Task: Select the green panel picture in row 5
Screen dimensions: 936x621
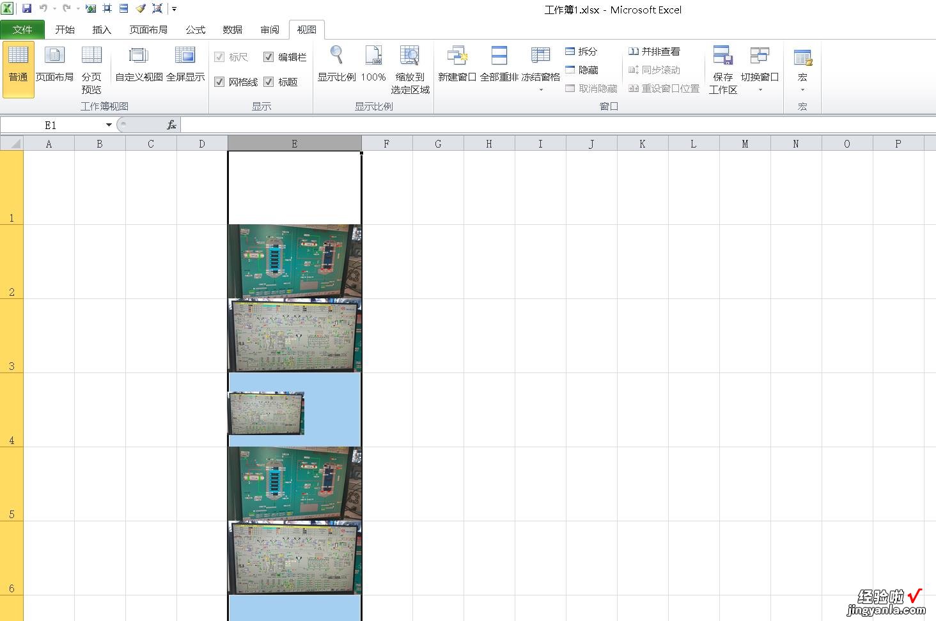Action: (x=295, y=484)
